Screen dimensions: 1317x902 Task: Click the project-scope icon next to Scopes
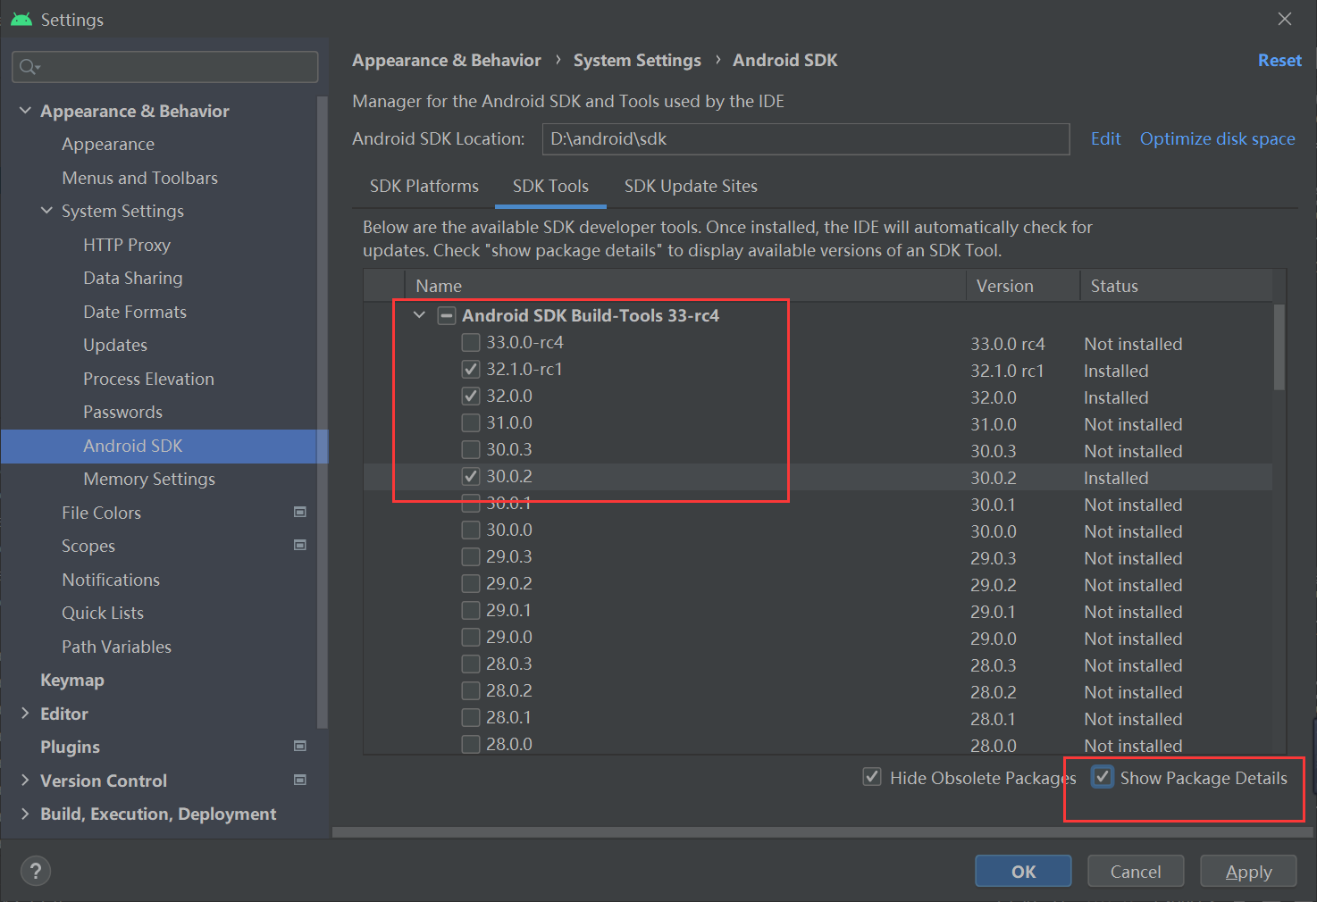point(300,545)
